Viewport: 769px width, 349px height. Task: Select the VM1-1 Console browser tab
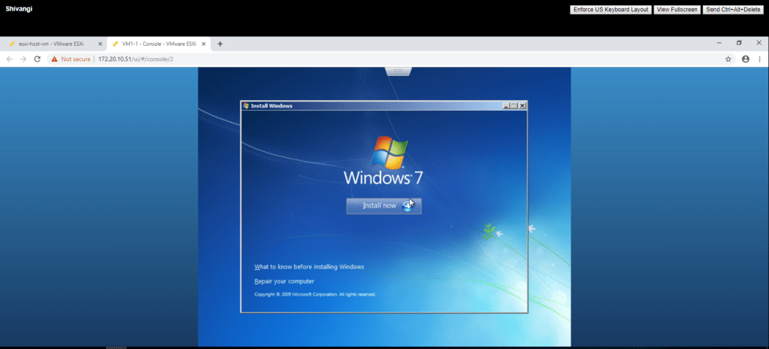158,44
